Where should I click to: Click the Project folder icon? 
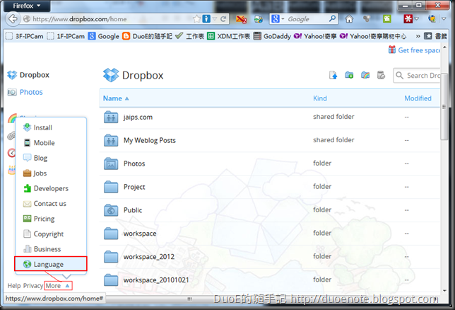coord(111,187)
